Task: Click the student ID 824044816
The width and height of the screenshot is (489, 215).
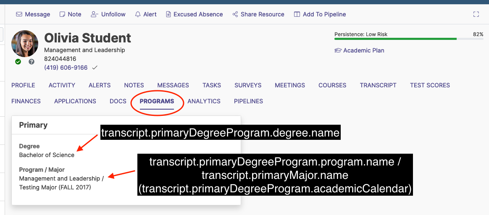Action: (60, 59)
